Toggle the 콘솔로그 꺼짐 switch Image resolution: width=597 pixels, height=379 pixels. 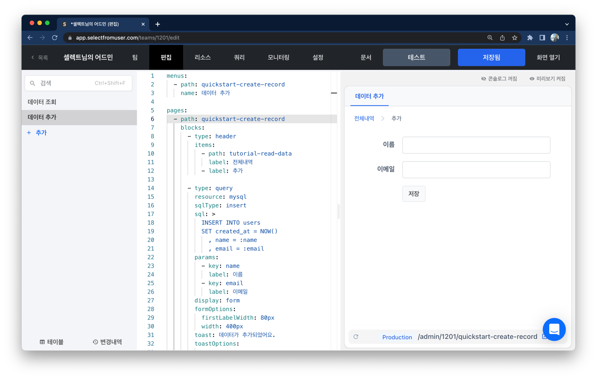(x=499, y=79)
